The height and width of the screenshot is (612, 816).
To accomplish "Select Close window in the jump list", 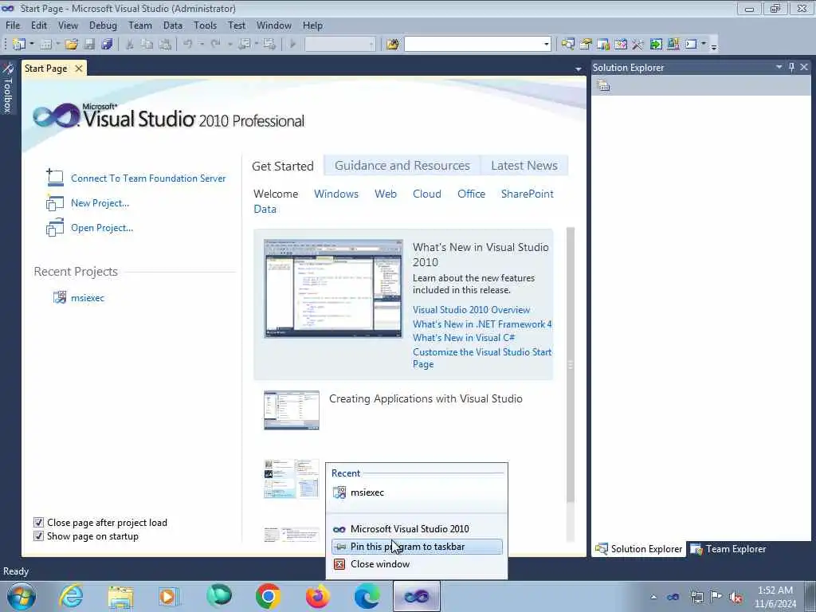I will [x=416, y=564].
